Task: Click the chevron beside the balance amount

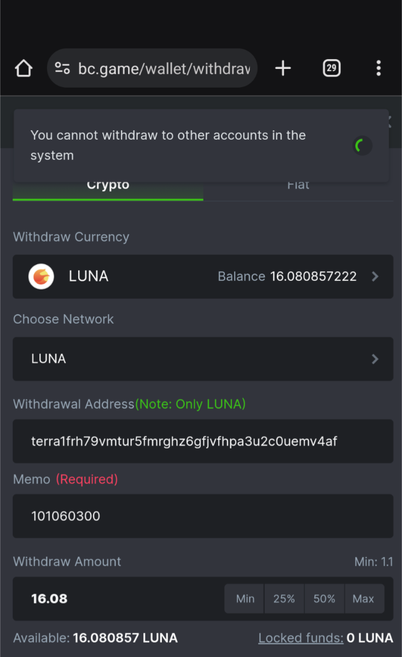Action: pos(375,276)
